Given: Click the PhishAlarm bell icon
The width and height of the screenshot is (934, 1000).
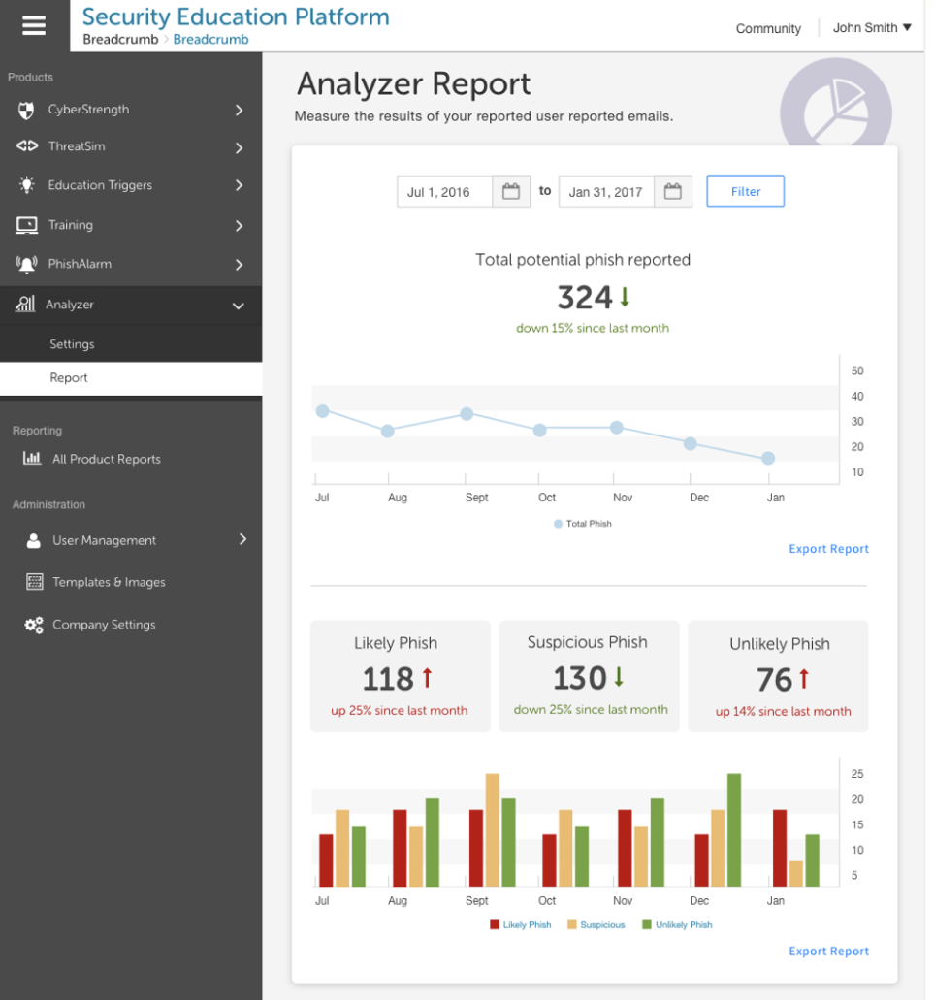Looking at the screenshot, I should [26, 264].
